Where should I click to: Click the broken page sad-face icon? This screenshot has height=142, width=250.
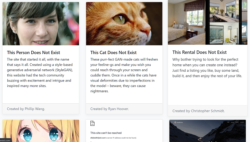tap(92, 123)
